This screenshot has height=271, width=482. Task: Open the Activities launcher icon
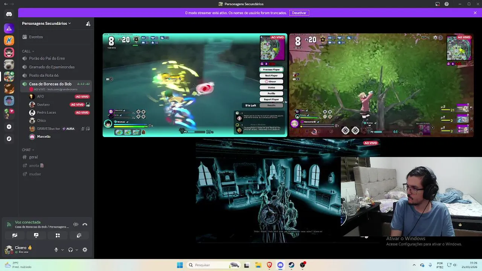click(58, 235)
